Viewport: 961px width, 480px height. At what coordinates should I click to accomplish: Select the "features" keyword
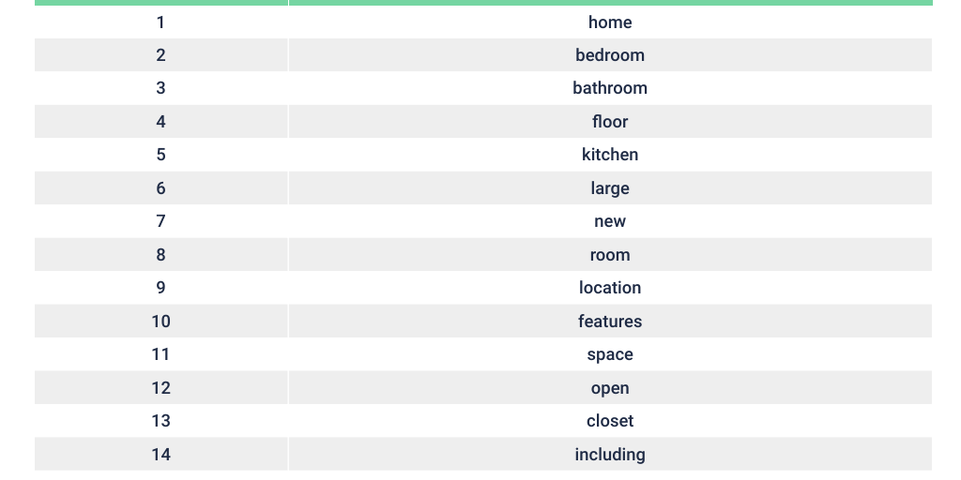[610, 322]
